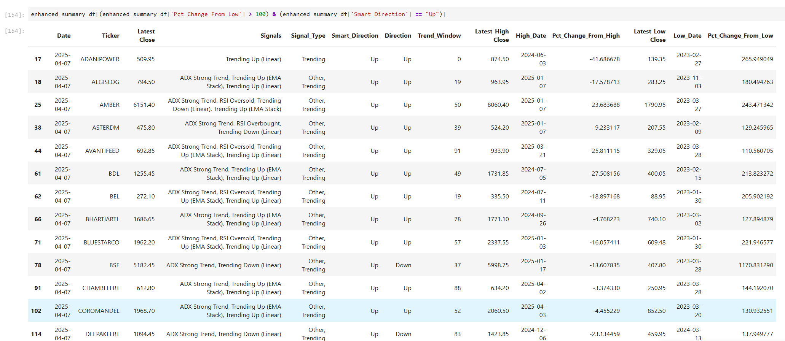
Task: Select the ASTERDM ticker cell
Action: [106, 128]
